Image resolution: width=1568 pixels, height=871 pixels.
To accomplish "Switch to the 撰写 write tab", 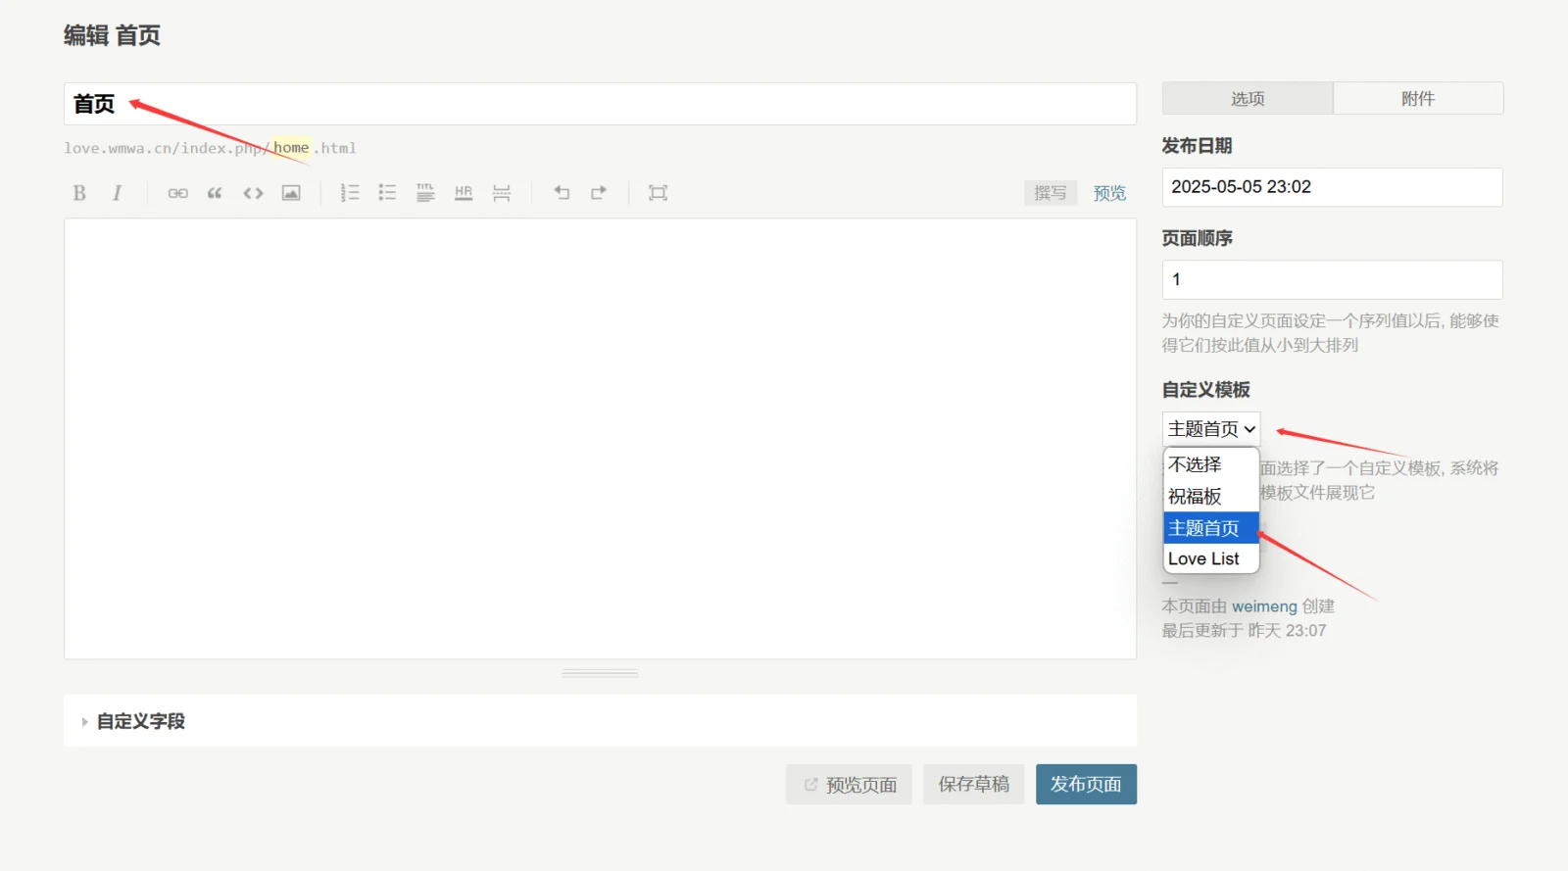I will tap(1051, 193).
